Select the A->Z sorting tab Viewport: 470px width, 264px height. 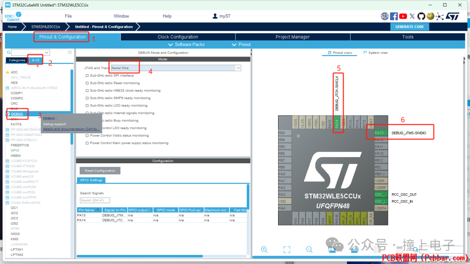(x=36, y=60)
